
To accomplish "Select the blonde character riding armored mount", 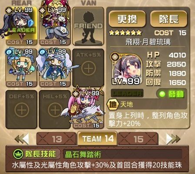I will tap(55, 26).
